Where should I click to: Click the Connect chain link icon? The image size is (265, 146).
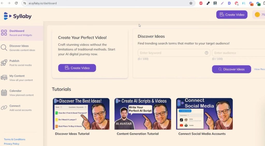coord(4,107)
